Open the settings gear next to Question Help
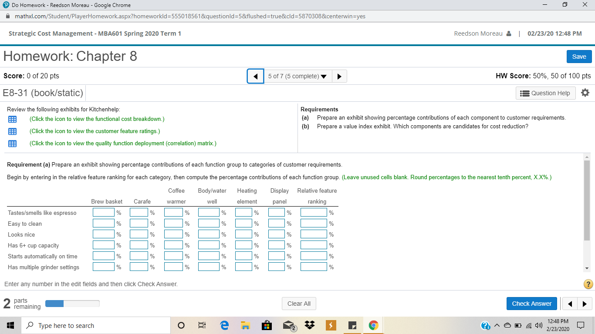595x334 pixels. [x=585, y=93]
